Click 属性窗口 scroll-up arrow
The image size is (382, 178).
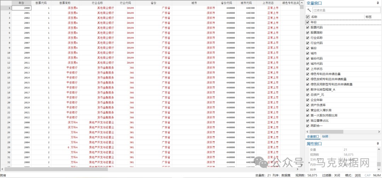(380, 149)
